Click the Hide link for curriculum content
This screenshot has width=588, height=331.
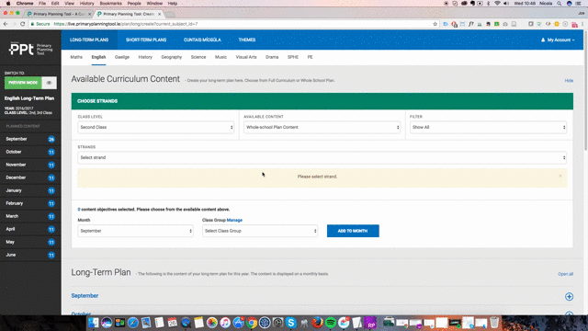pyautogui.click(x=569, y=81)
